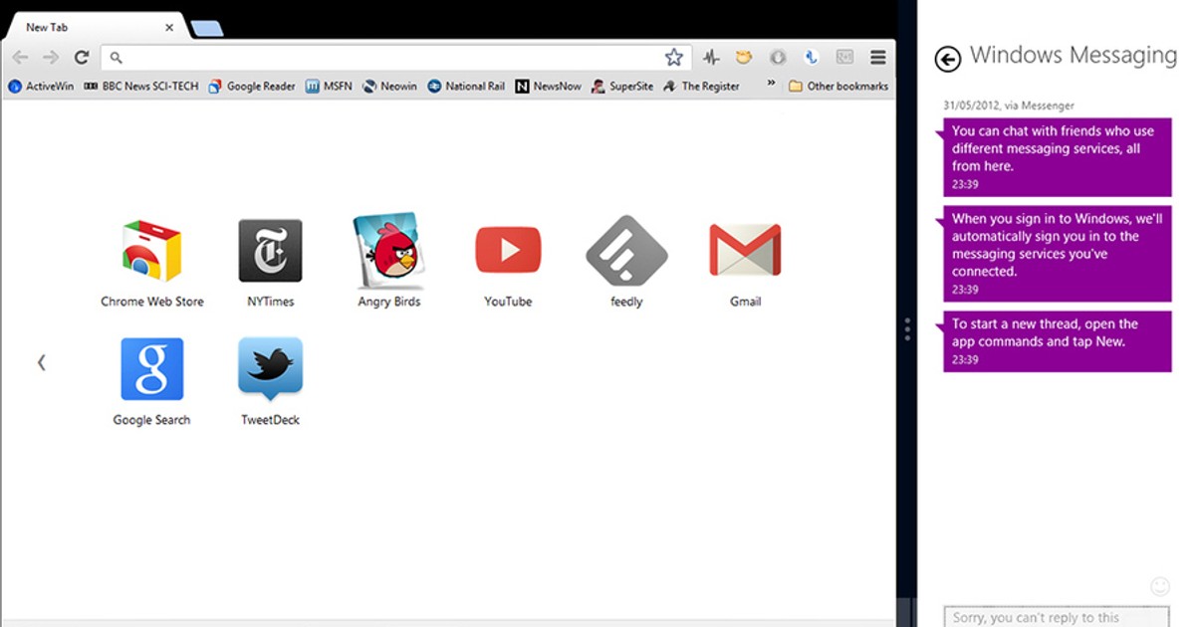Click the audio waveform extension icon
This screenshot has height=627, width=1195.
tap(711, 57)
